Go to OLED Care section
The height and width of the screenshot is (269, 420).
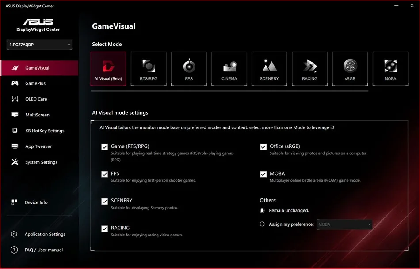click(x=36, y=99)
